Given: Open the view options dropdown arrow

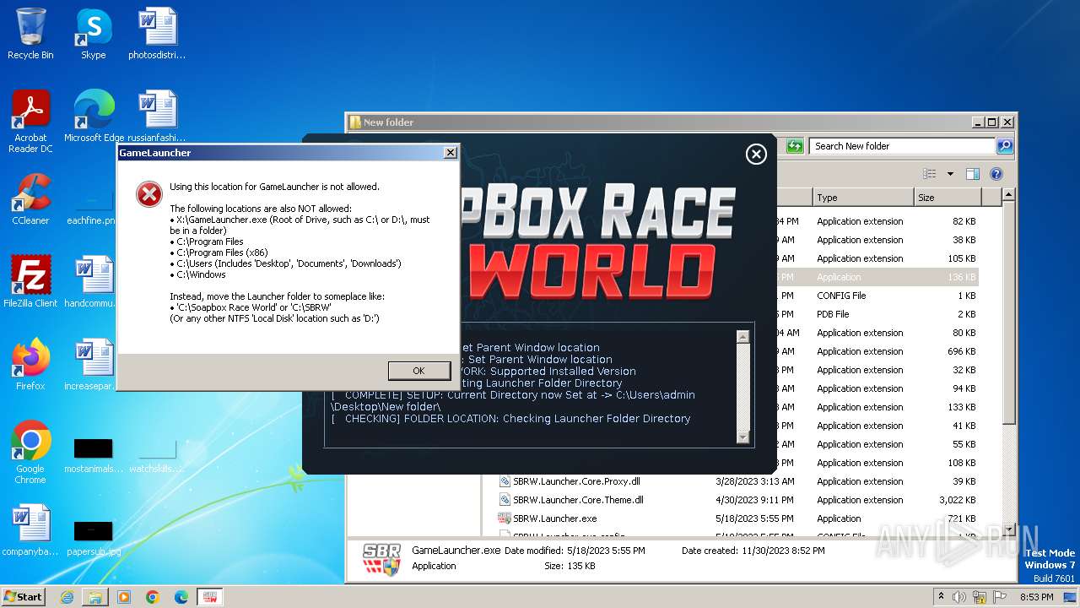Looking at the screenshot, I should click(x=950, y=174).
